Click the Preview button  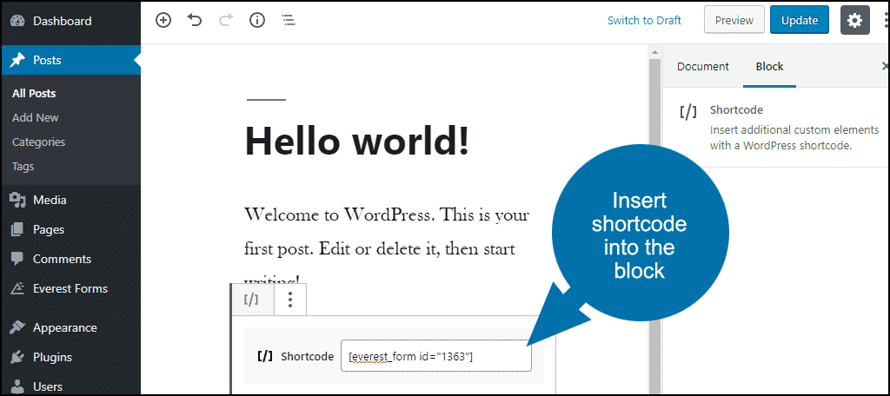[734, 21]
